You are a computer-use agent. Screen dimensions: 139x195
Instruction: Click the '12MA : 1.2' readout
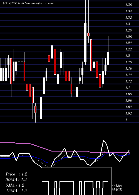point(16,191)
